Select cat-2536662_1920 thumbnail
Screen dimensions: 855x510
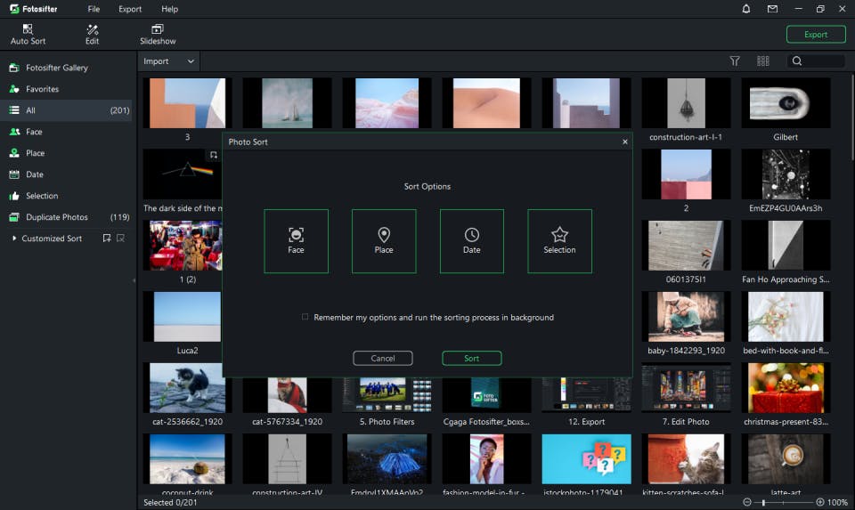[x=188, y=388]
